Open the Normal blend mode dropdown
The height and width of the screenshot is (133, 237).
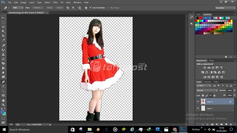(x=207, y=90)
